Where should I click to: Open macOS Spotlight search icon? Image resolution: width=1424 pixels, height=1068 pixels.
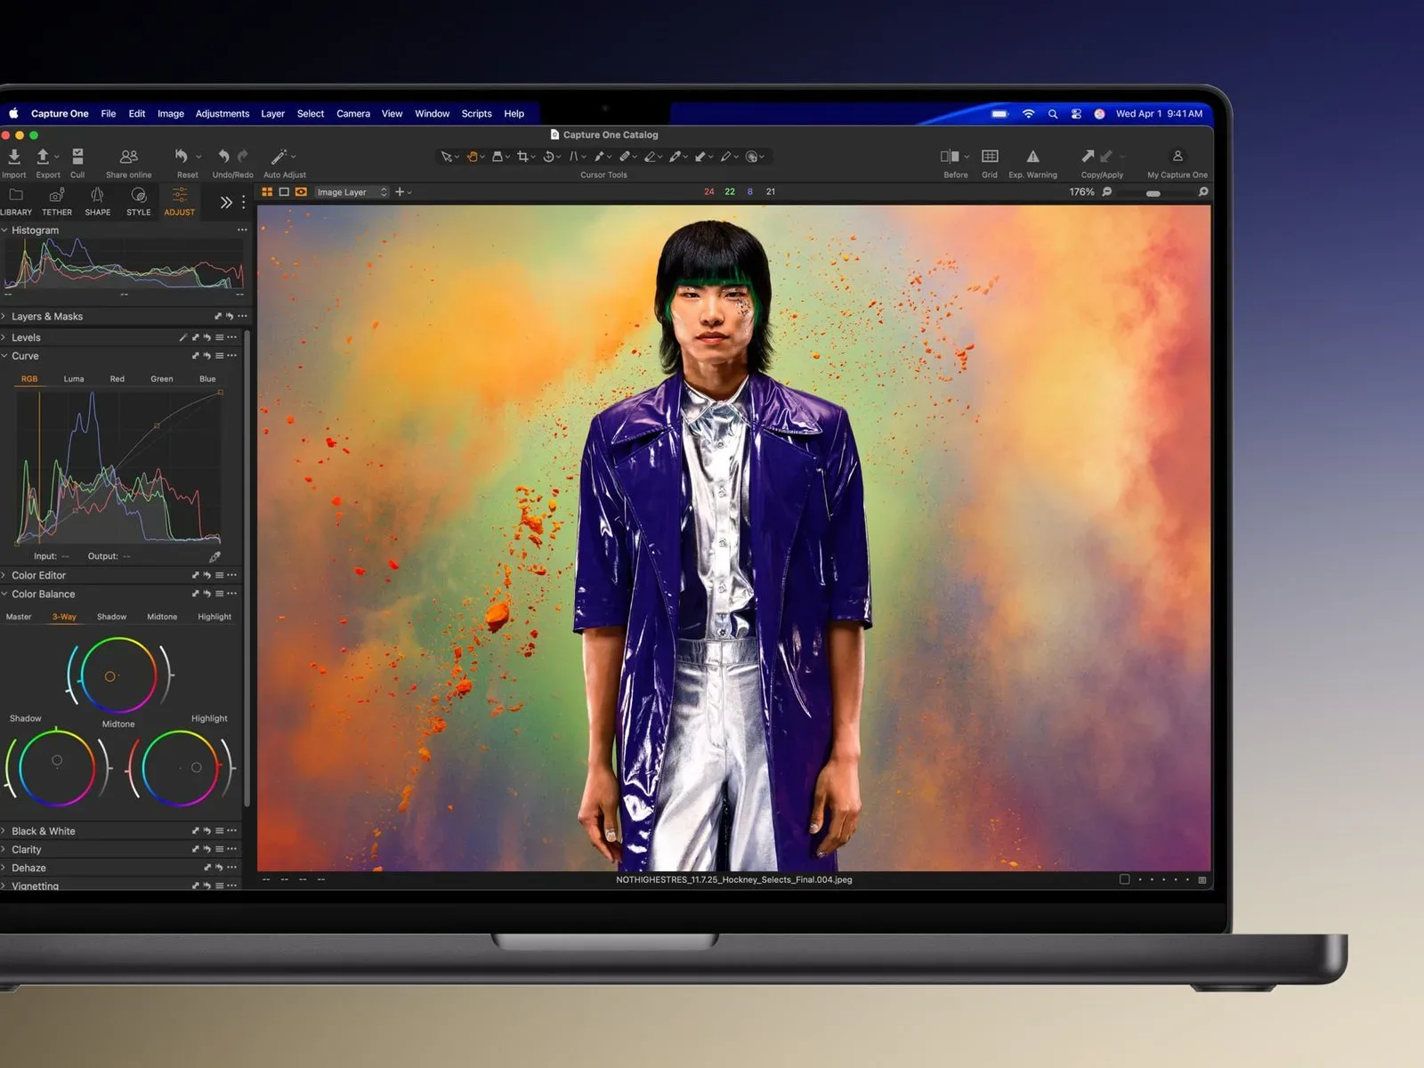click(x=1053, y=114)
